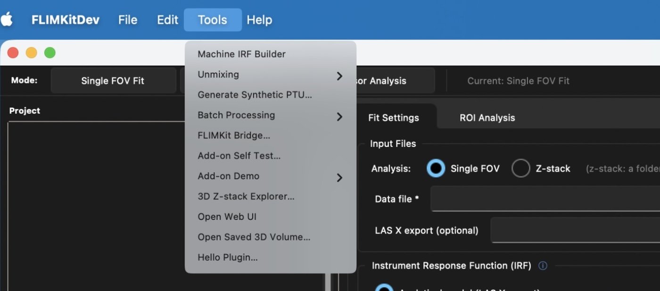This screenshot has width=660, height=291.
Task: Choose FLIMKit Bridge...
Action: click(x=270, y=135)
